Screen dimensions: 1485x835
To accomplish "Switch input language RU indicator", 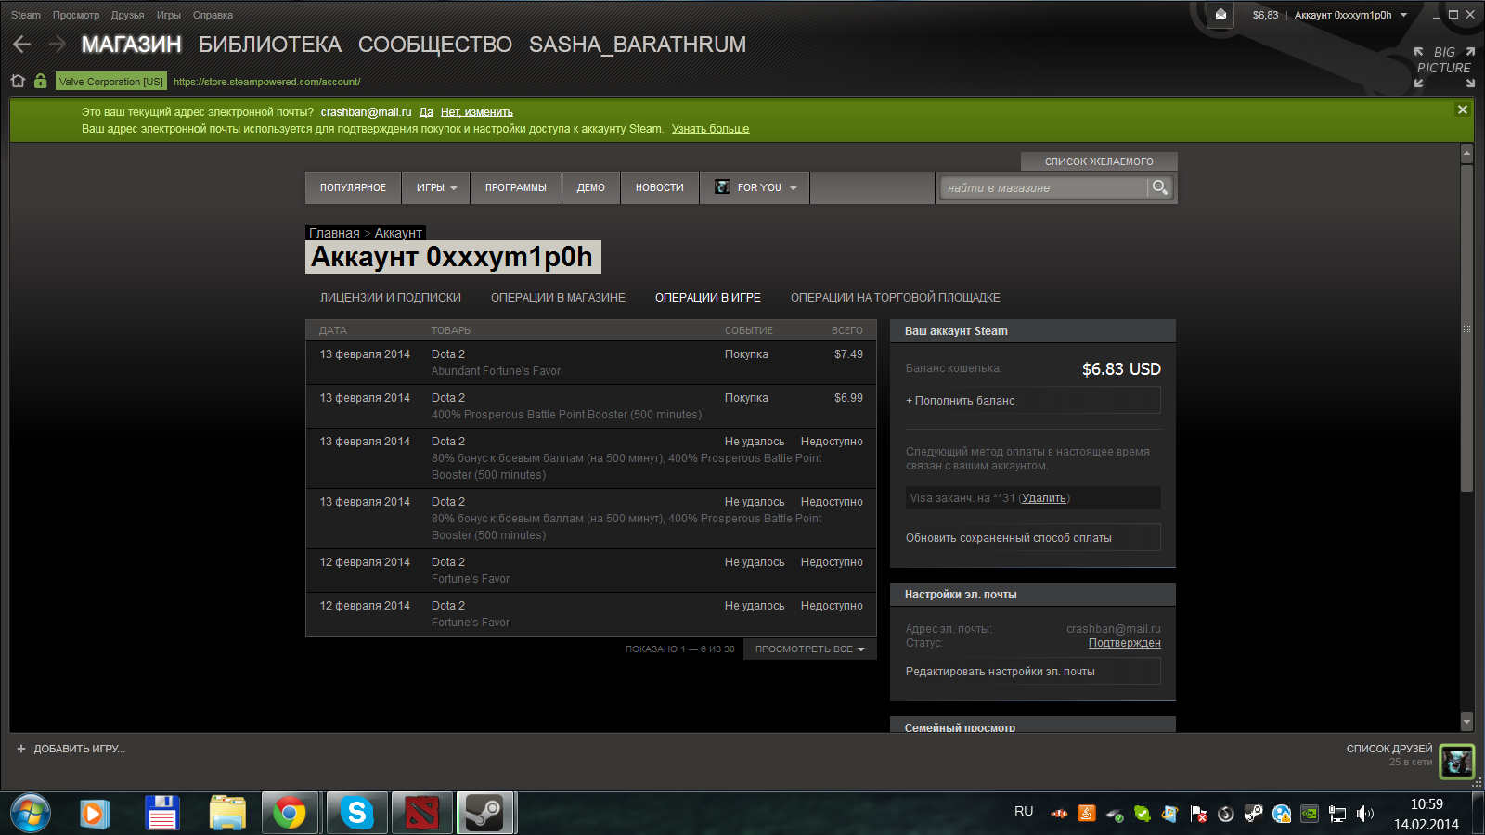I will click(1024, 812).
